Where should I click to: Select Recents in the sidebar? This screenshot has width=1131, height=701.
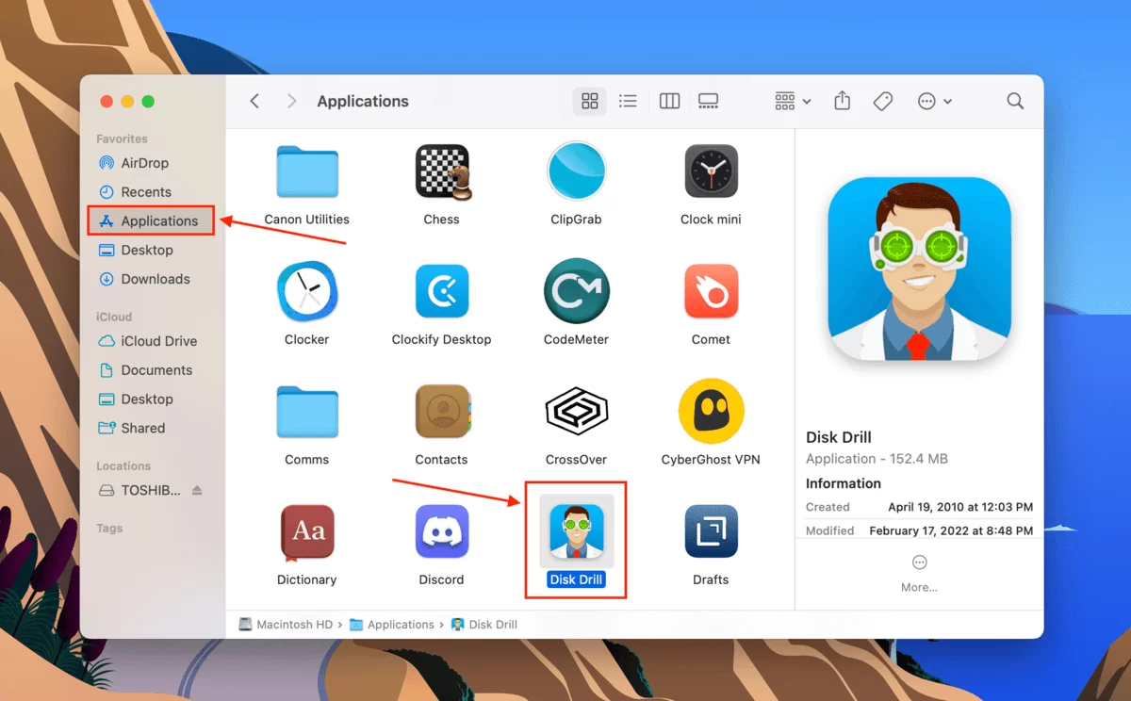[146, 191]
